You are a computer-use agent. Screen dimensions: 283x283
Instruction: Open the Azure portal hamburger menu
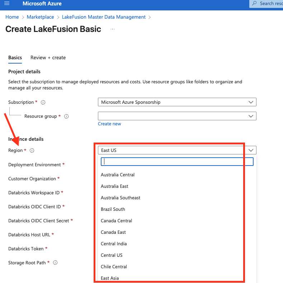click(7, 3)
